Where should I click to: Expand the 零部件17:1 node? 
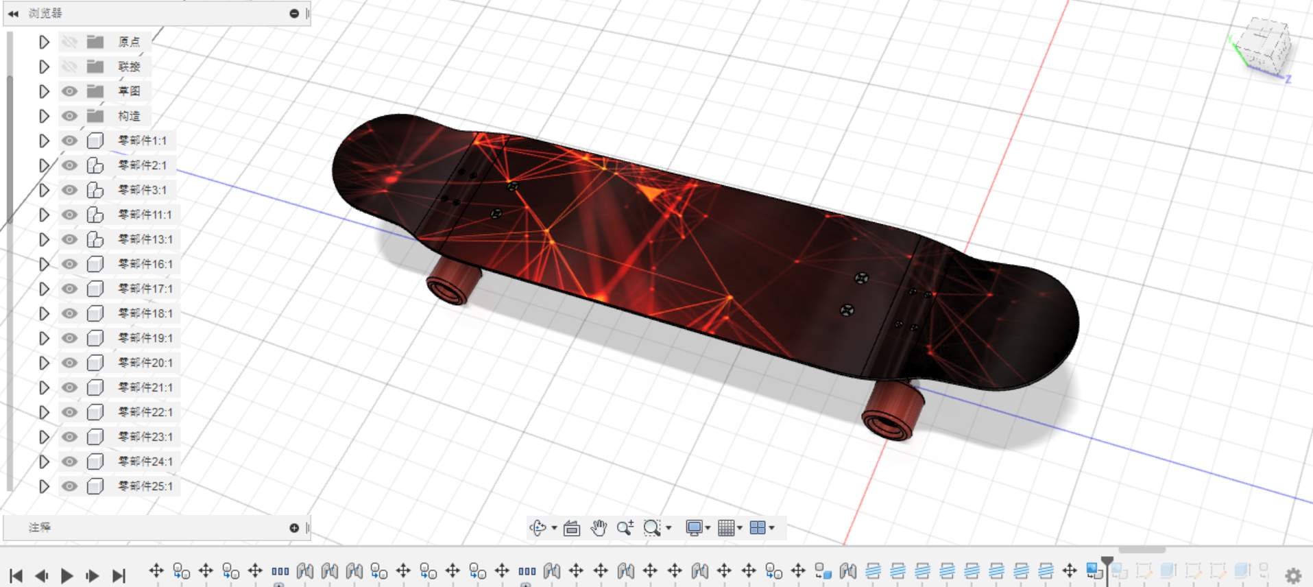click(x=44, y=289)
